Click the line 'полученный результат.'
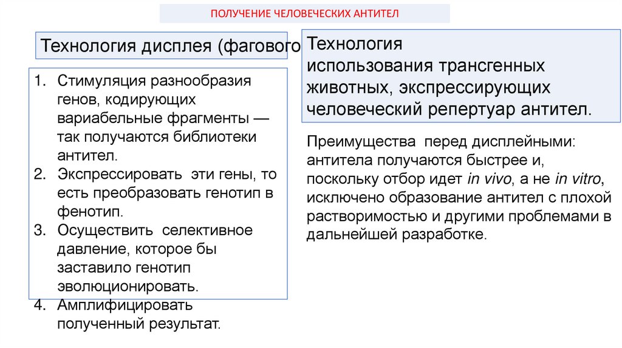 [x=139, y=324]
